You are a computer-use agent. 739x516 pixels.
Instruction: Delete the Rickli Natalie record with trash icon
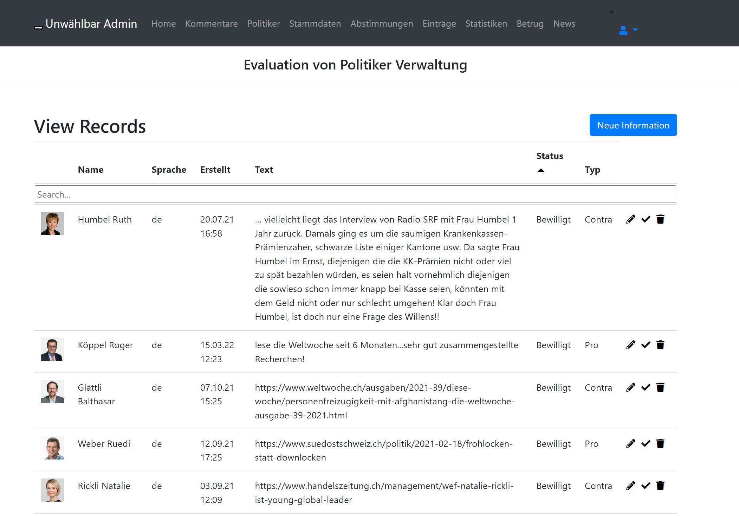(660, 486)
